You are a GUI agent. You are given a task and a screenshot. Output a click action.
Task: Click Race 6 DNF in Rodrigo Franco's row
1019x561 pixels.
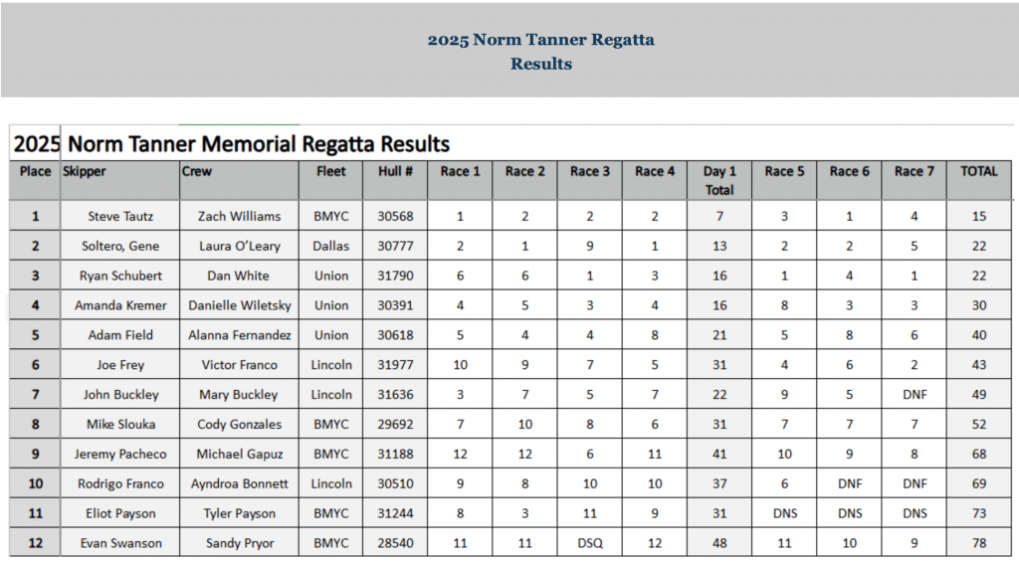(x=850, y=484)
